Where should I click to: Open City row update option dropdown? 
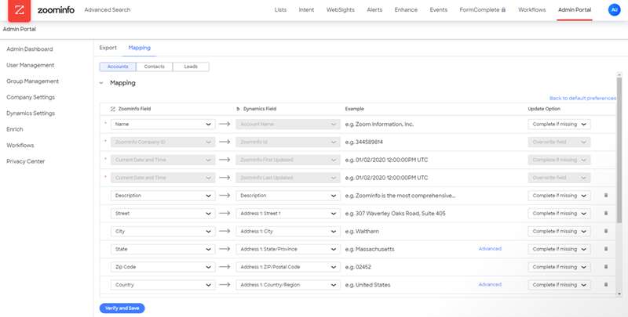coord(559,231)
